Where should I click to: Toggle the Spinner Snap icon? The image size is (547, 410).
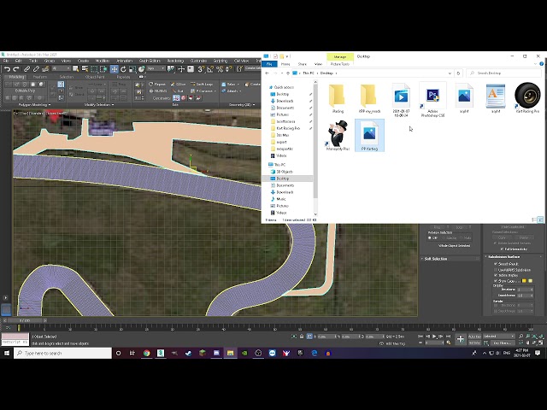[229, 69]
